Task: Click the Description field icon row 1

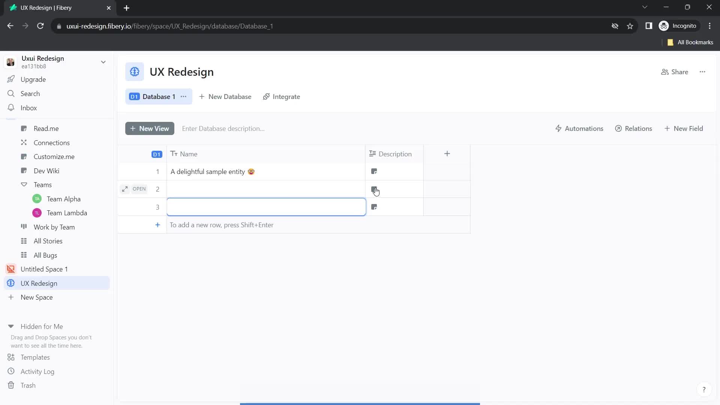Action: coord(374,172)
